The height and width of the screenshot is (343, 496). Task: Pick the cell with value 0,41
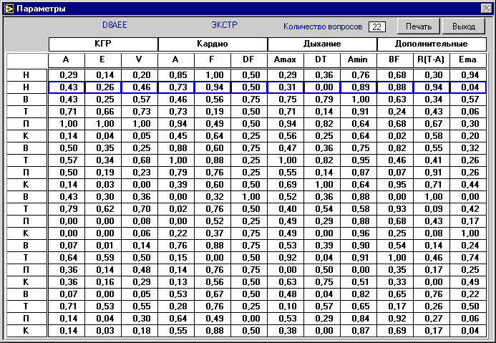[431, 160]
